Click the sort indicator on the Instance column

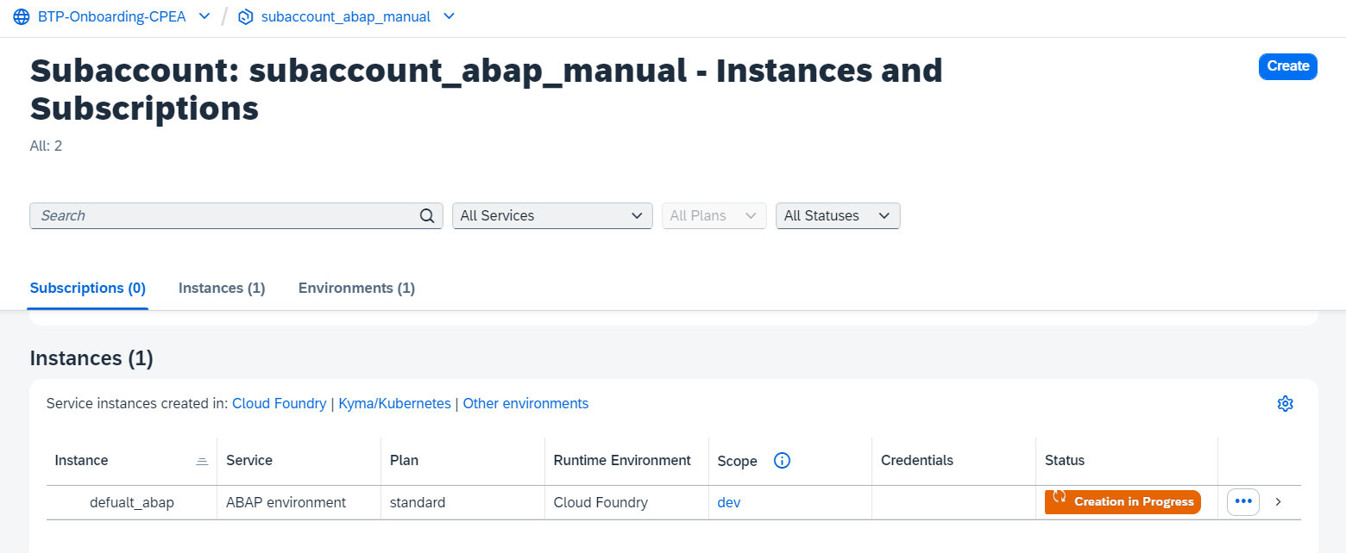(x=202, y=460)
